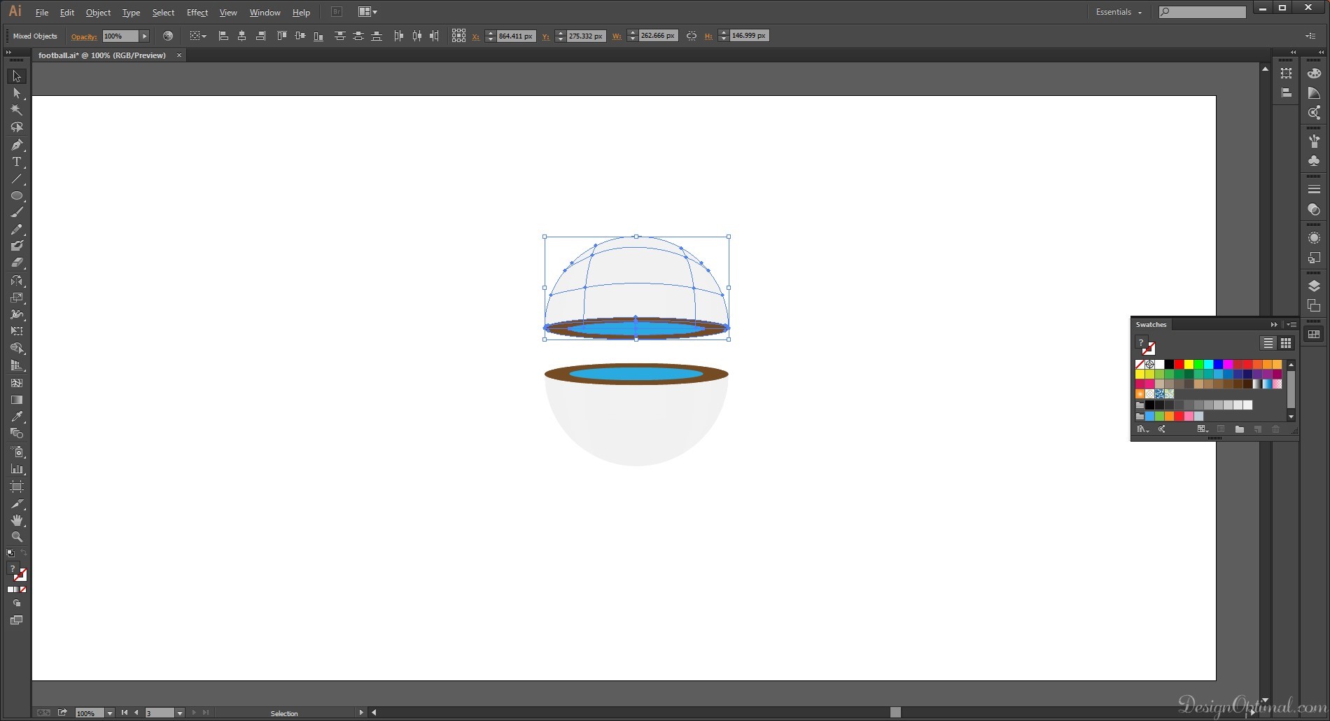Pick the black swatch in top row

pyautogui.click(x=1169, y=365)
